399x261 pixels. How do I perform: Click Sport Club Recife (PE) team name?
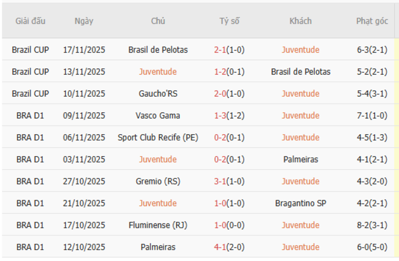[x=158, y=137]
